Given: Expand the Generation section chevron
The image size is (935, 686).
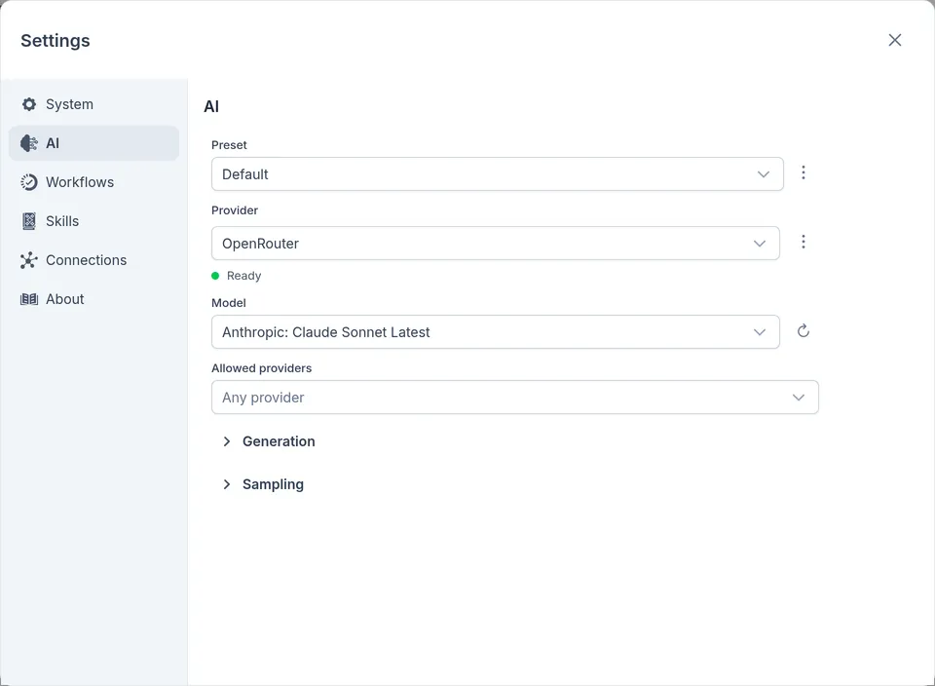Looking at the screenshot, I should pyautogui.click(x=227, y=441).
